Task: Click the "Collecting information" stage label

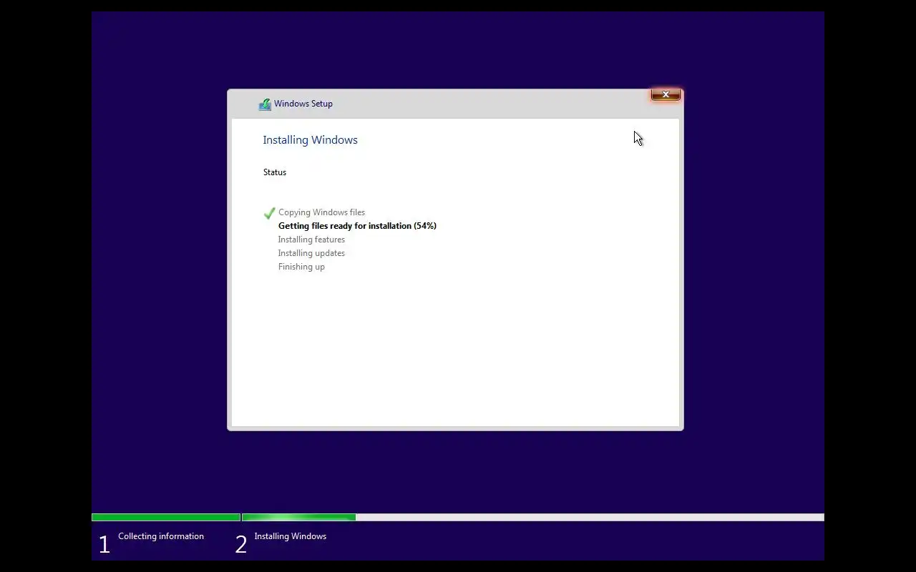Action: [161, 536]
